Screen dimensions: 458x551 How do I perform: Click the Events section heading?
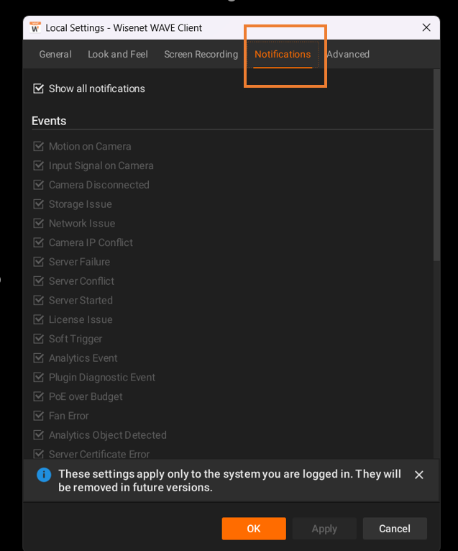[49, 121]
